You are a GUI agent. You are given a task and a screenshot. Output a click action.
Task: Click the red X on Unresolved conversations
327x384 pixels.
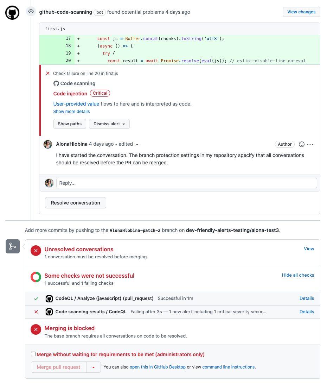pos(36,251)
